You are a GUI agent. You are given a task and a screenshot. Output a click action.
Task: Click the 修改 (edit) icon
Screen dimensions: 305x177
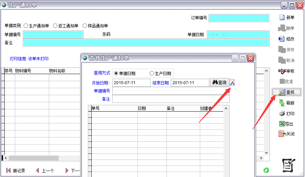(x=282, y=39)
